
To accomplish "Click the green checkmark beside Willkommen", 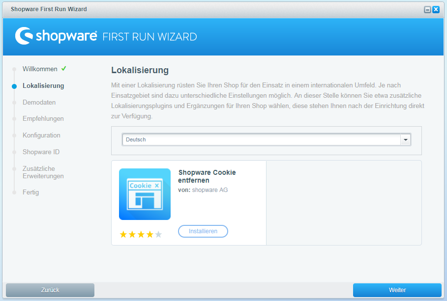I will coord(63,68).
